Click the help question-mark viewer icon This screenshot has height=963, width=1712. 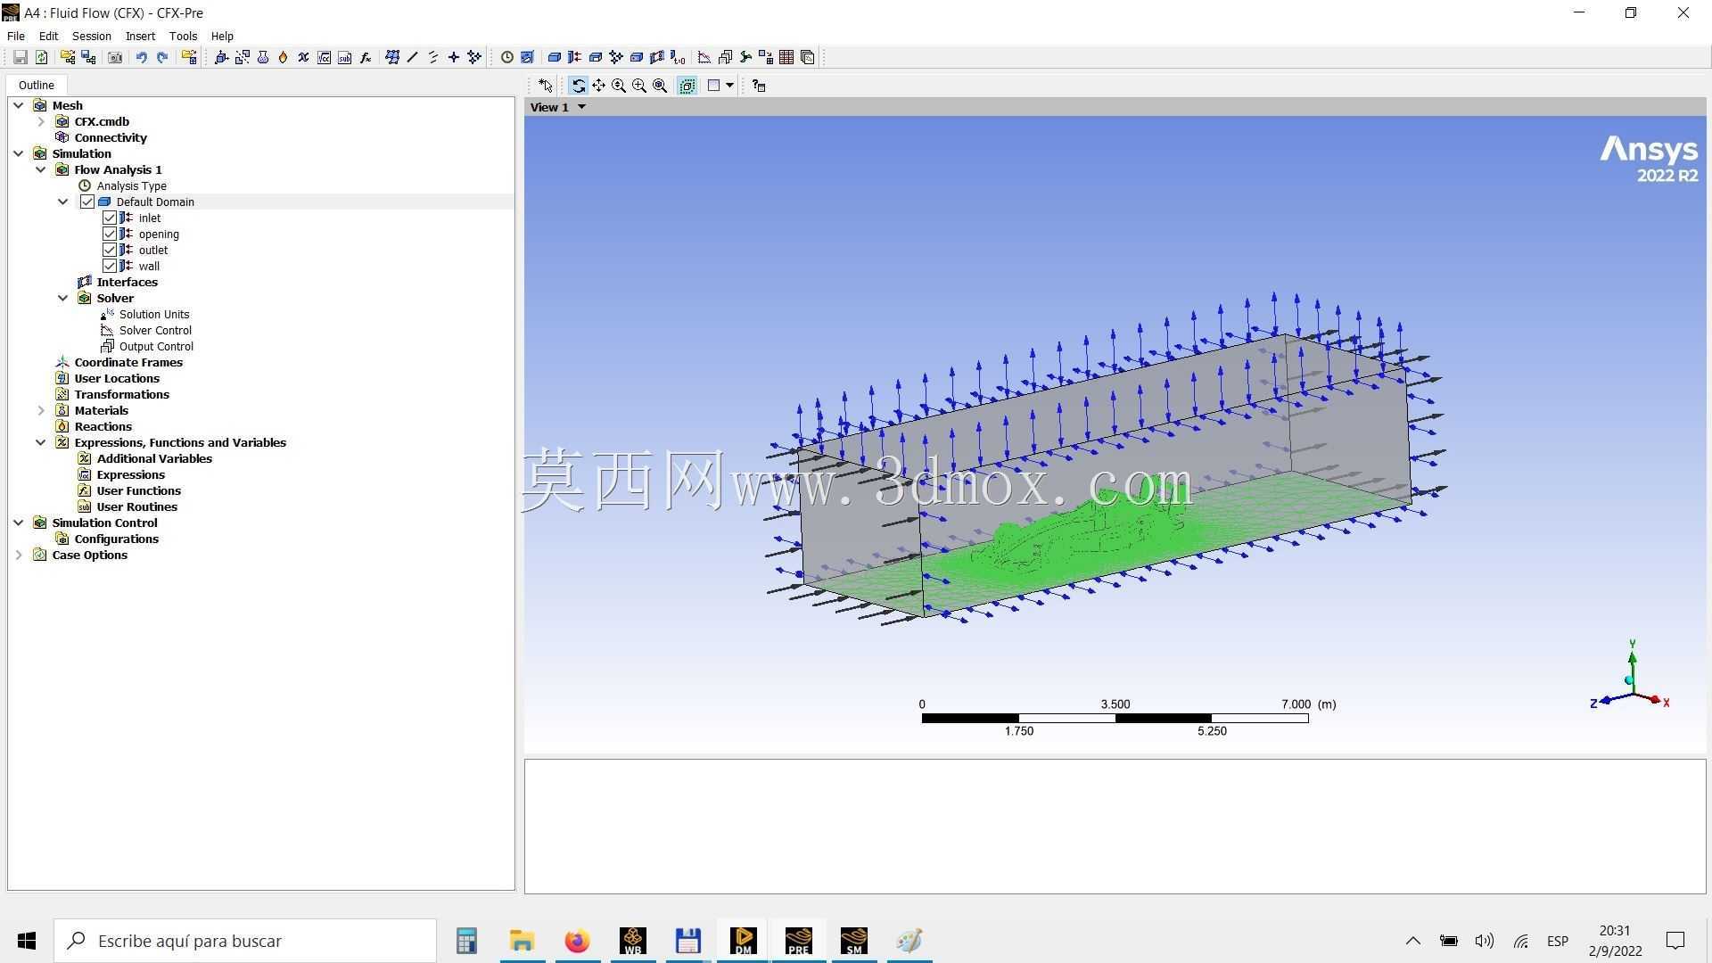[759, 86]
